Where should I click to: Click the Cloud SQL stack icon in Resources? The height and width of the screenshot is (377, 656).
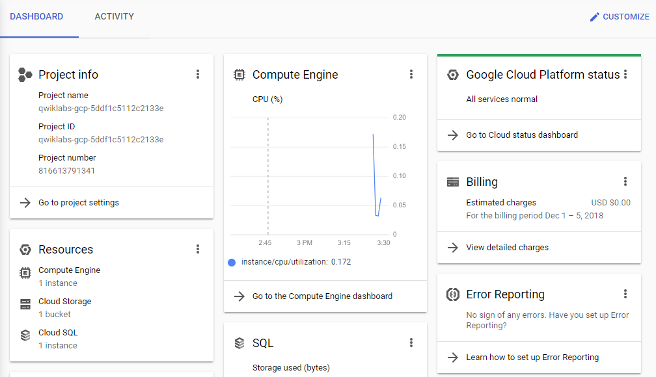point(25,335)
